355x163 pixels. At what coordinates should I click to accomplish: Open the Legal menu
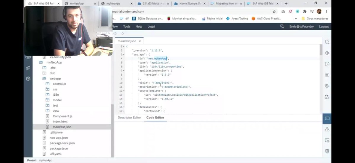[151, 26]
